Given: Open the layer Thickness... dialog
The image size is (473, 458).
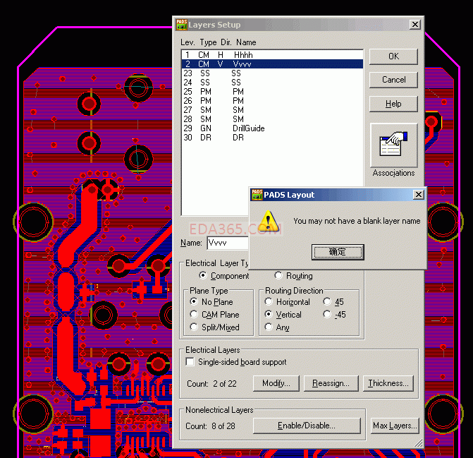Looking at the screenshot, I should (x=388, y=383).
